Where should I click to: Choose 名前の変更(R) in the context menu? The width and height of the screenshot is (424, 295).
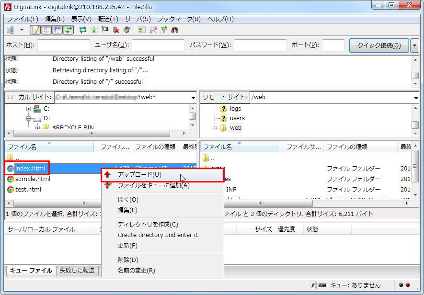click(x=162, y=271)
